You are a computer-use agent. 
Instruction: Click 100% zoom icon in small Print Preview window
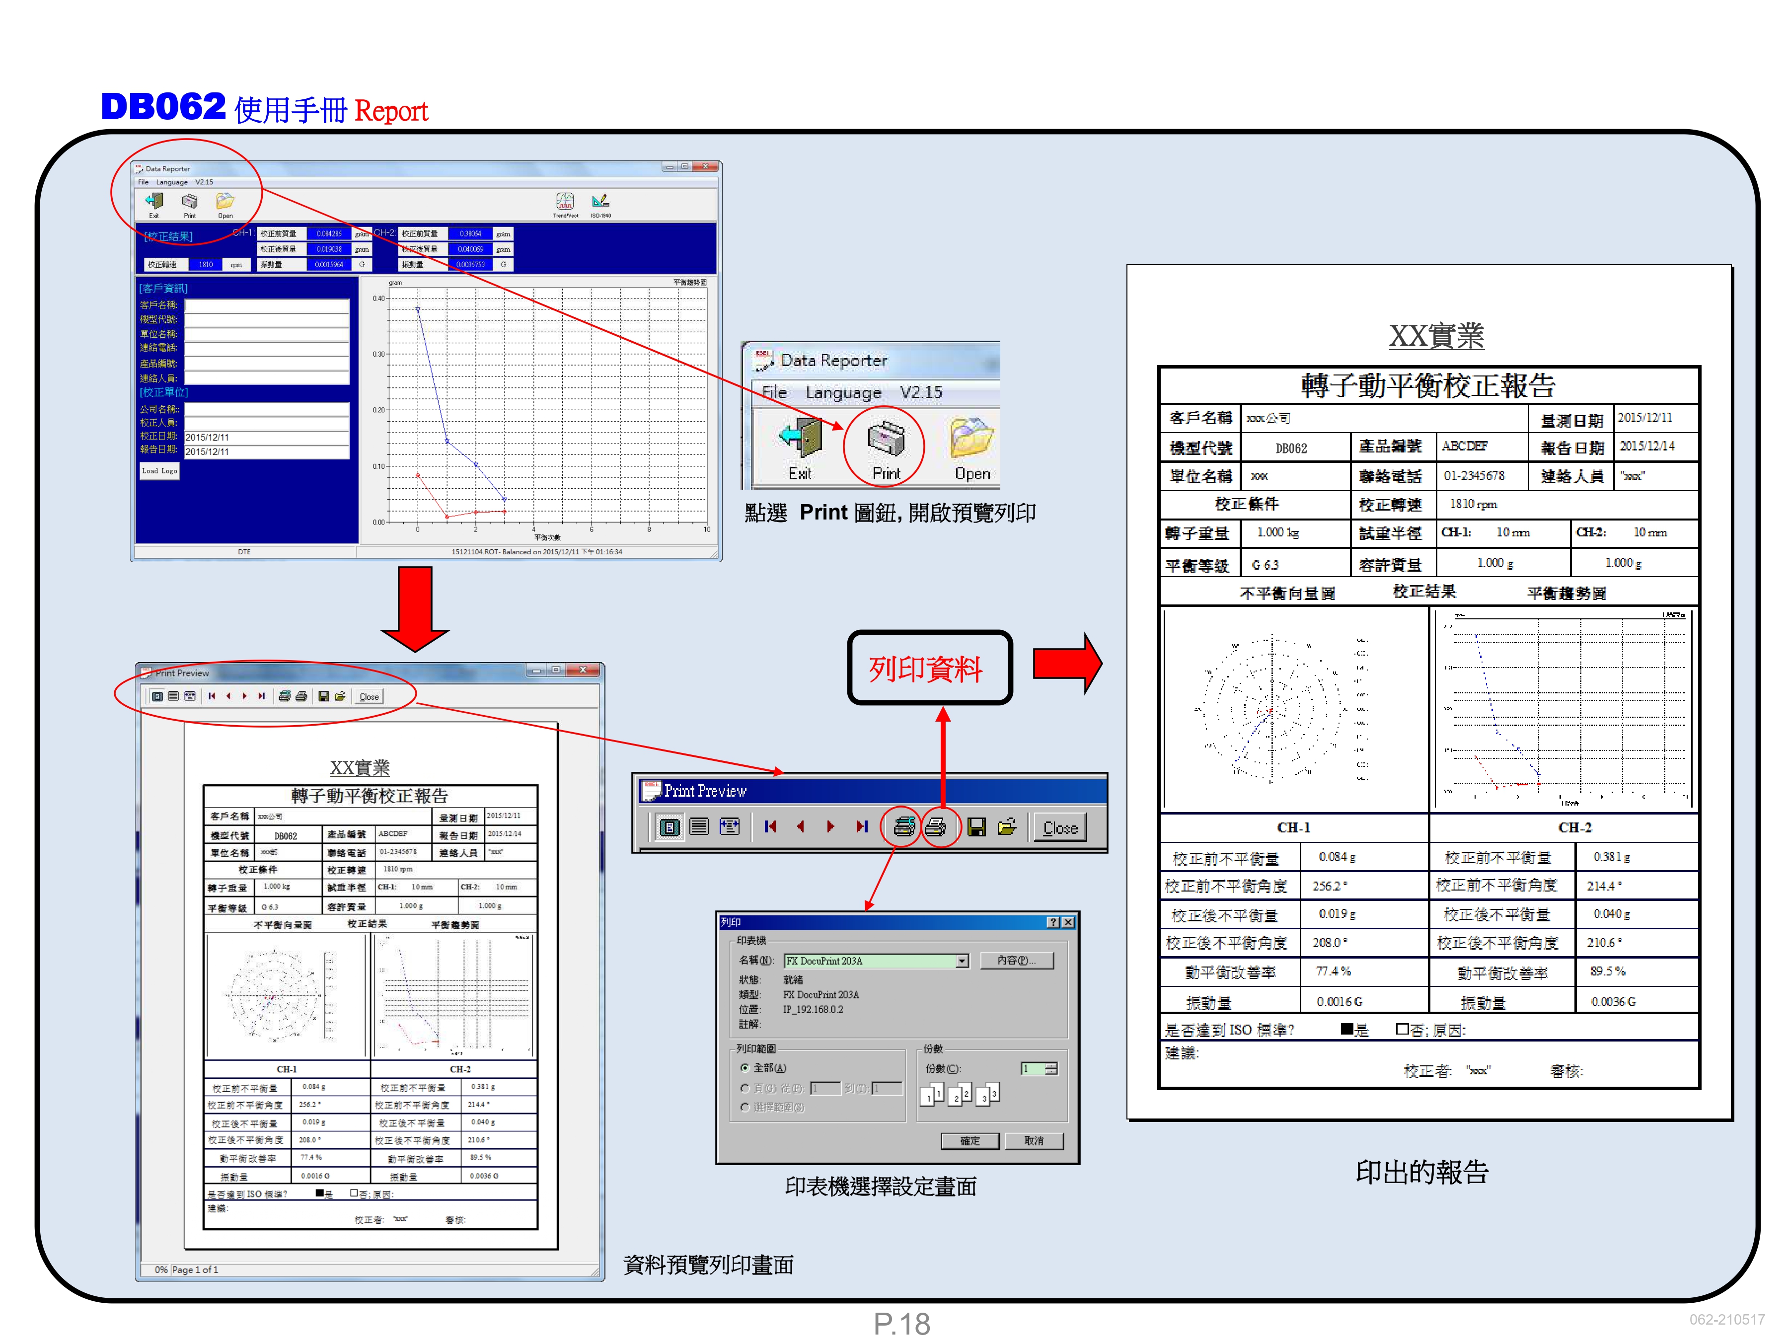(x=173, y=696)
